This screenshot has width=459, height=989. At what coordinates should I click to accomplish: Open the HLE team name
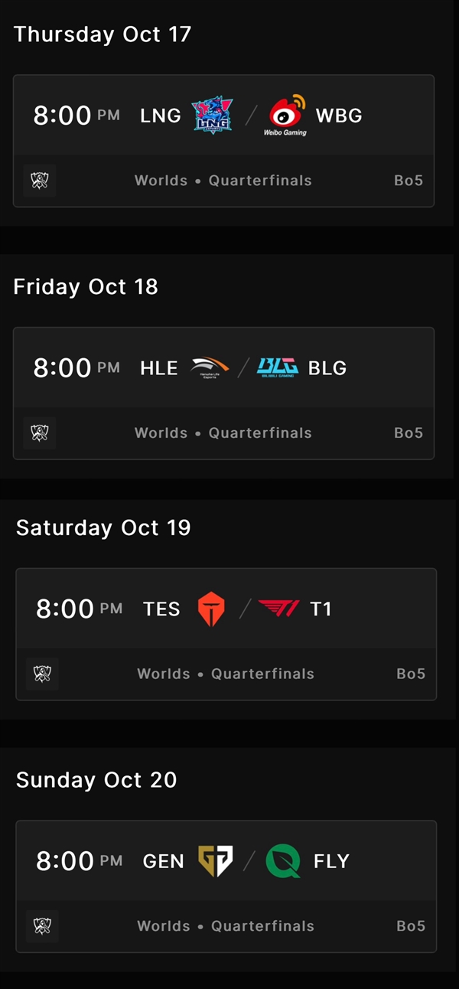pos(159,368)
